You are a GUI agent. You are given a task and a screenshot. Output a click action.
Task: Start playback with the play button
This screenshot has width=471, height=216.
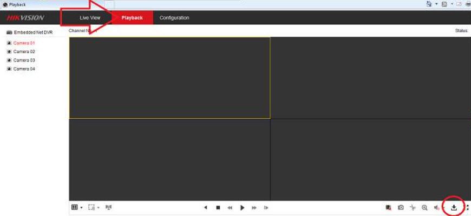coord(243,207)
